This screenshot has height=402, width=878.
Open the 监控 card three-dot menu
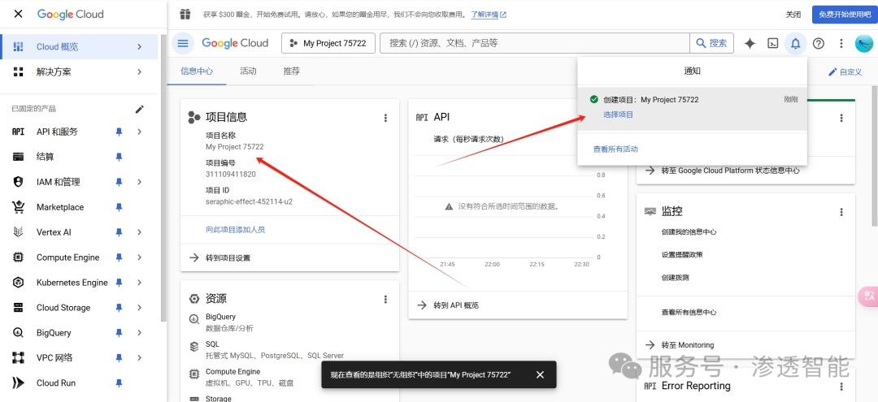pos(841,212)
